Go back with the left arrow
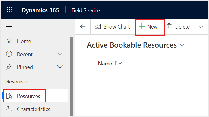 [x=83, y=26]
